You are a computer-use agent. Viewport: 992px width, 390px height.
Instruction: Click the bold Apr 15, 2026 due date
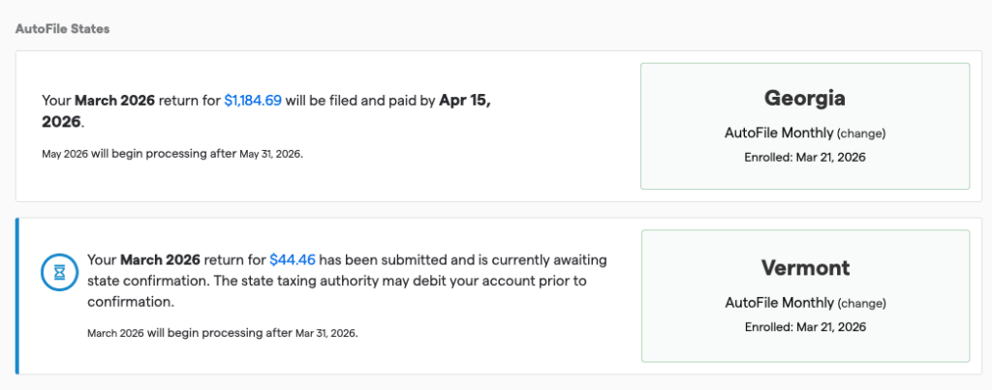[x=464, y=101]
